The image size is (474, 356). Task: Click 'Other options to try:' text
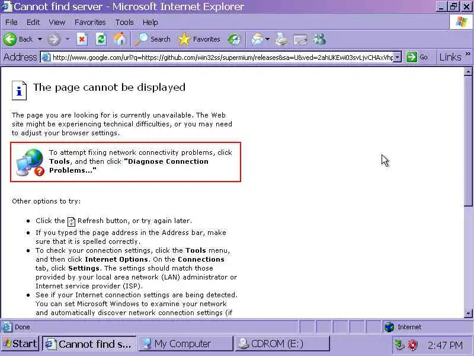(46, 201)
